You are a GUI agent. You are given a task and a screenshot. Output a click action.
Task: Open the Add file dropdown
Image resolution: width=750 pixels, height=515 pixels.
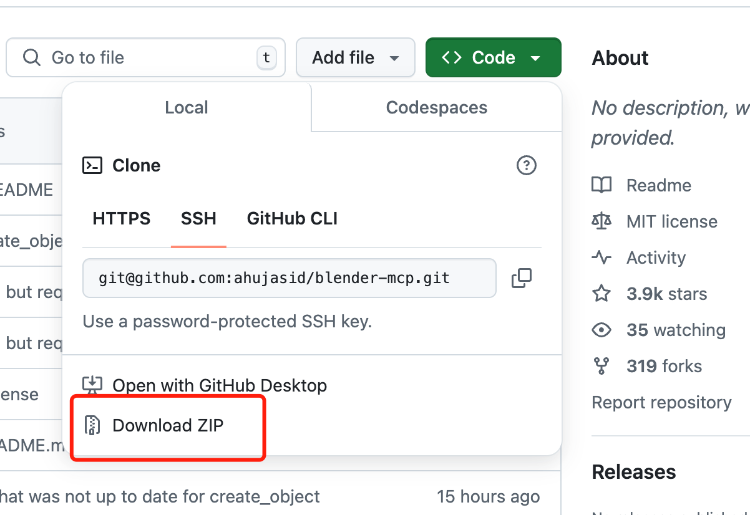(x=356, y=58)
